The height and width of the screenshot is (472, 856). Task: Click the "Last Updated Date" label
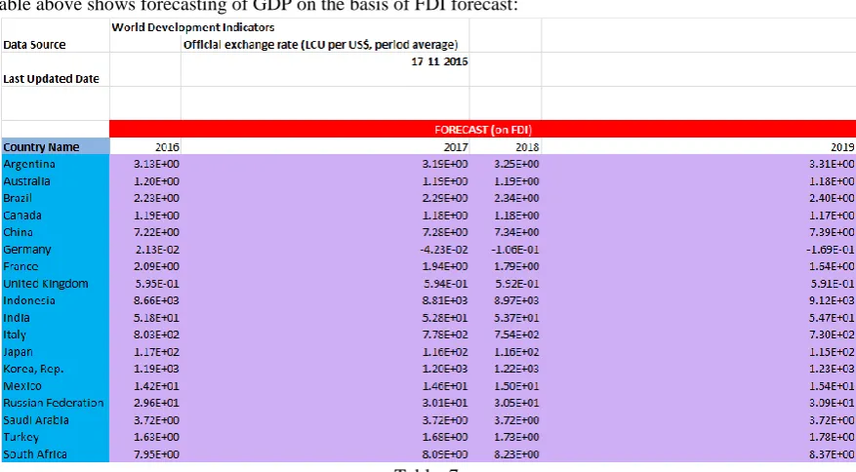tap(52, 79)
